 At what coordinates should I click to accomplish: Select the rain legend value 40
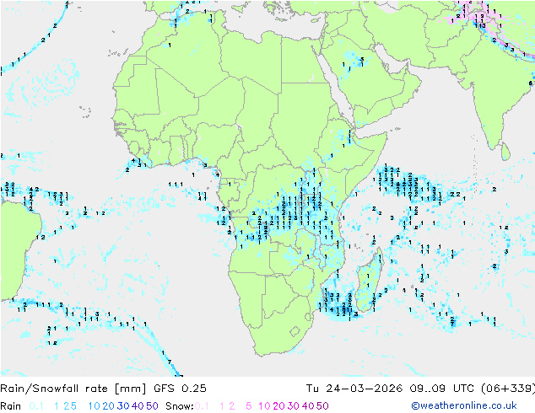coord(138,406)
